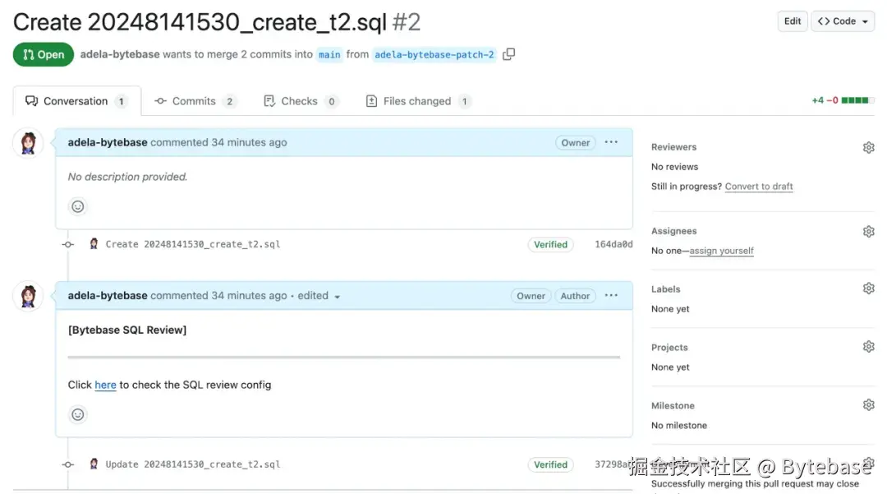Open the three-dot menu on the first comment

[x=611, y=142]
